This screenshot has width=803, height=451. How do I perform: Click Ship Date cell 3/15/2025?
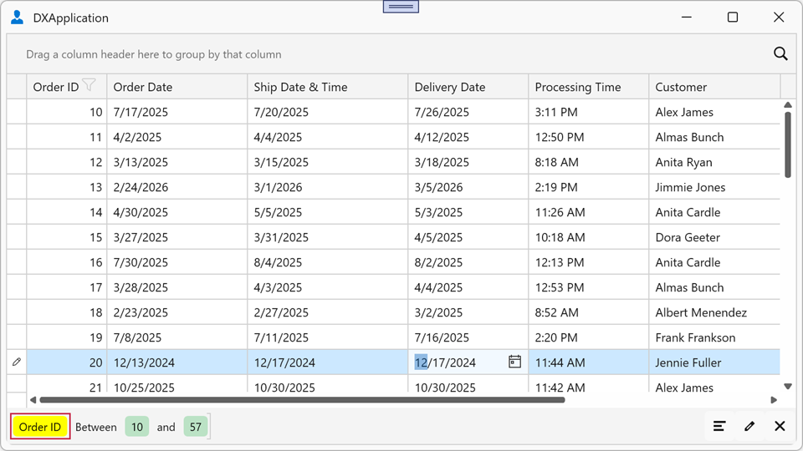pos(327,161)
